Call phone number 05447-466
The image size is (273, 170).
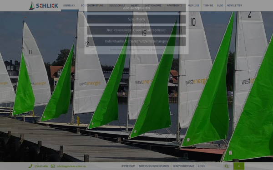click(41, 166)
